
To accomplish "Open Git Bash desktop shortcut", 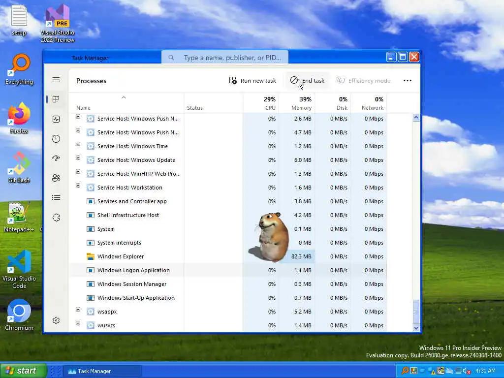I will click(19, 167).
